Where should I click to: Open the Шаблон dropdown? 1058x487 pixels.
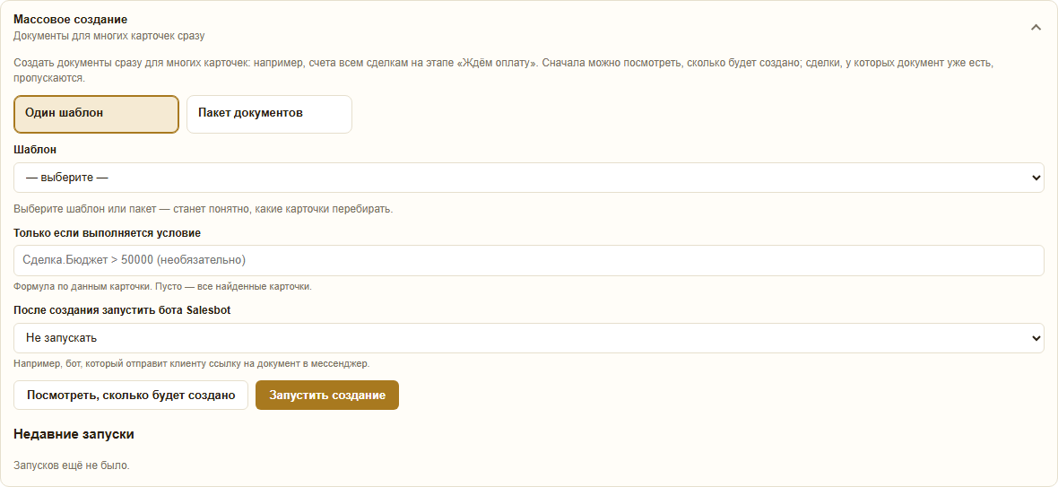(528, 178)
